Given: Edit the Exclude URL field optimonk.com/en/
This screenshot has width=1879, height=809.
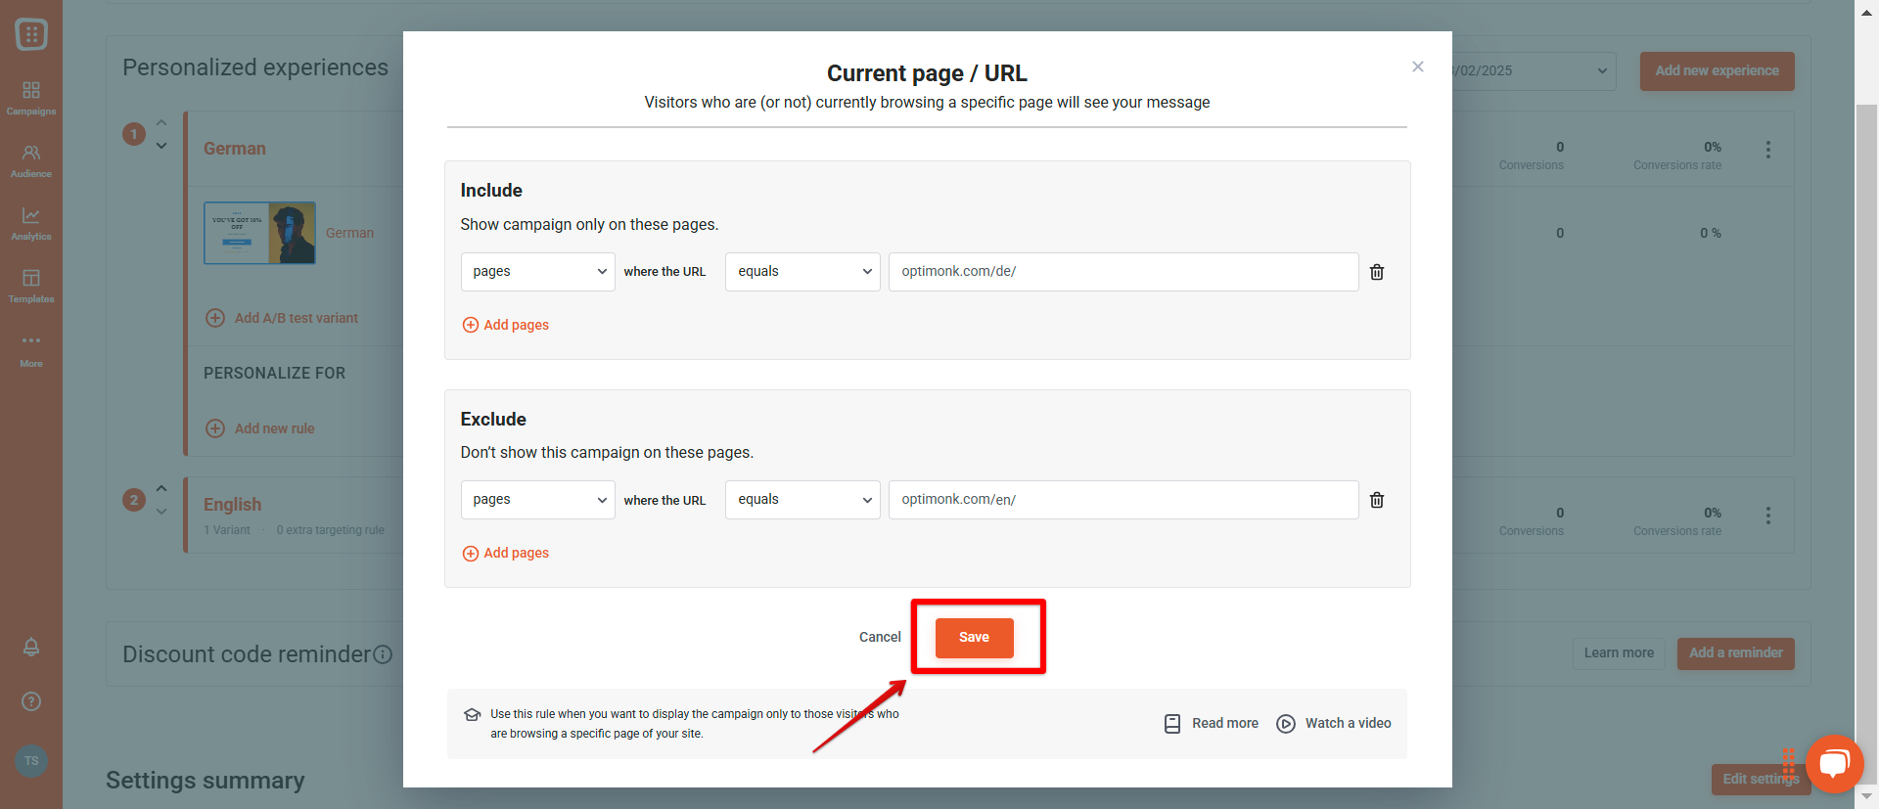Looking at the screenshot, I should (1123, 500).
